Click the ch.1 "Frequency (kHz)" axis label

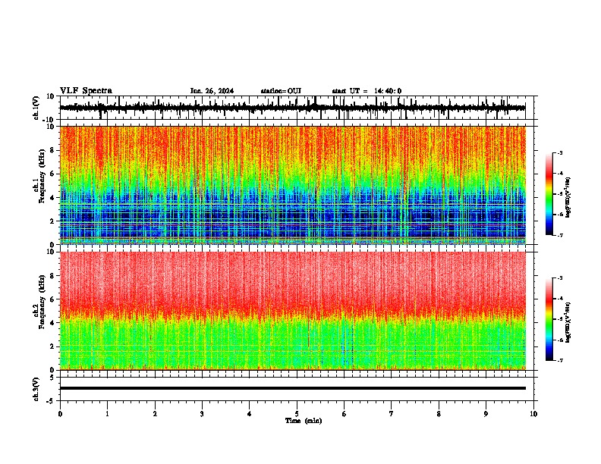pos(42,177)
